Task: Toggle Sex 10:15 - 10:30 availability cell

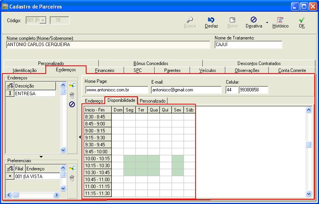Action: pyautogui.click(x=178, y=165)
